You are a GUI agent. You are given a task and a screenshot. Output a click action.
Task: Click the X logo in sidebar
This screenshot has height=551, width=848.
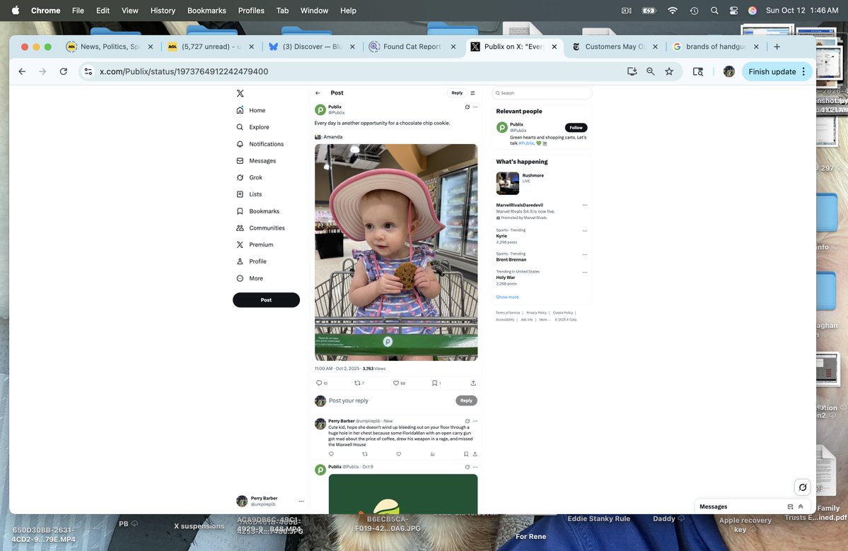240,93
